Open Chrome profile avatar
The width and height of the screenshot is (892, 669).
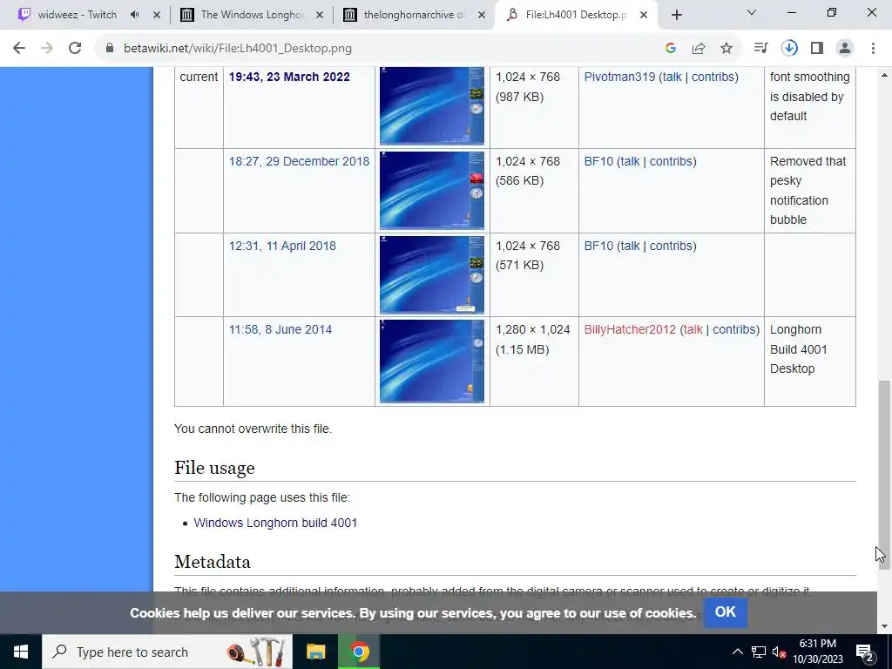point(845,49)
